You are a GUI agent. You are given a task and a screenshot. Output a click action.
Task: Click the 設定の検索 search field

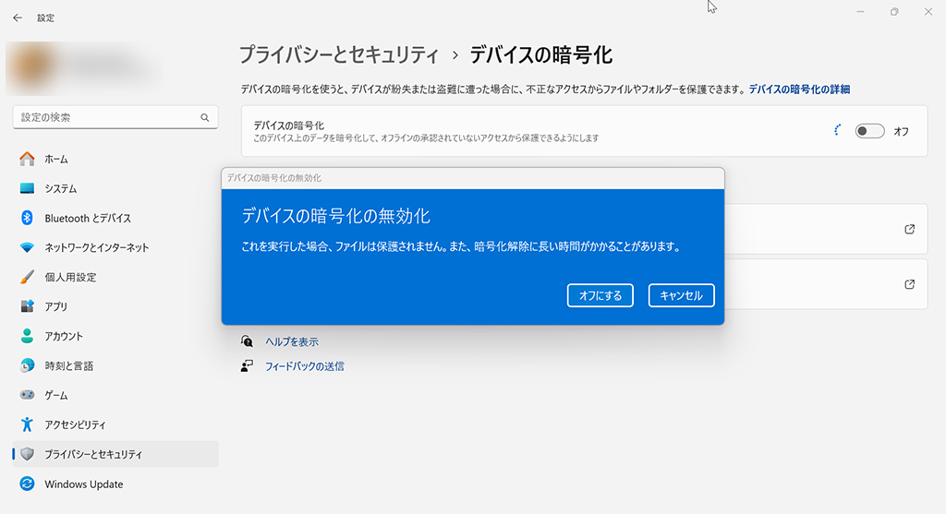[x=115, y=117]
